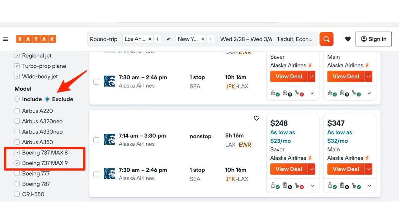Run the search with the orange magnifier
The height and width of the screenshot is (224, 399).
point(327,39)
